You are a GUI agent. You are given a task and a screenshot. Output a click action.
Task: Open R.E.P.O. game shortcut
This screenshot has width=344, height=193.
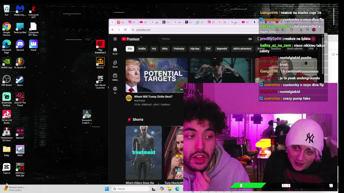pos(100,63)
